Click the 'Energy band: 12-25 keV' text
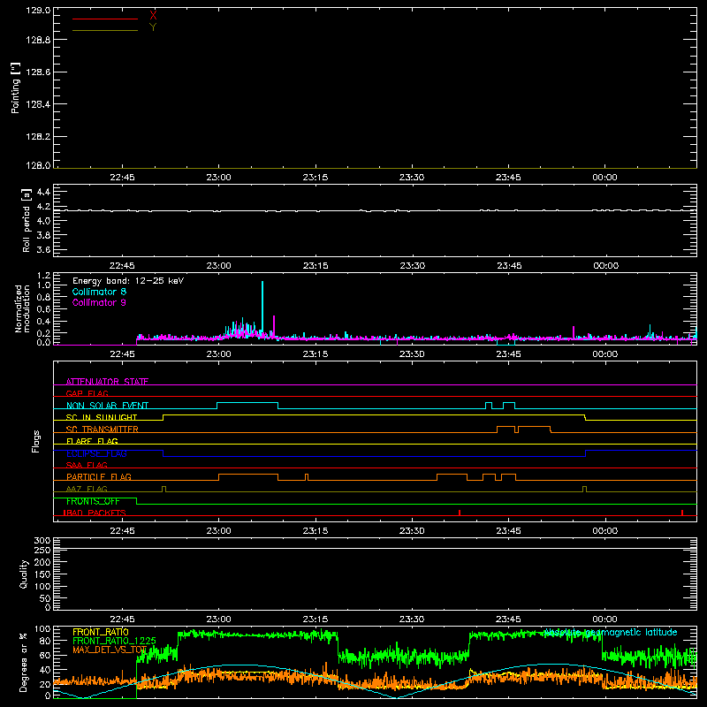707x707 pixels. (x=128, y=281)
